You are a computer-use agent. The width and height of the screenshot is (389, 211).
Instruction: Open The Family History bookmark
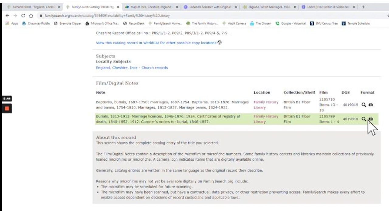coord(202,23)
